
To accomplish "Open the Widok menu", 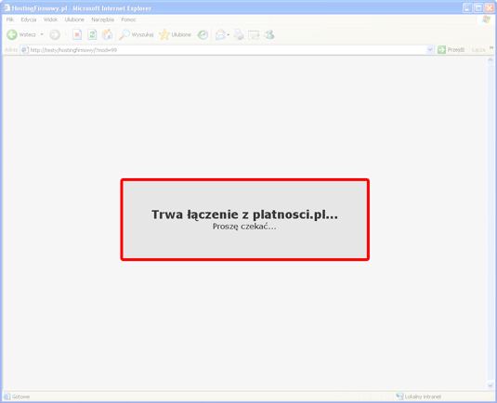I will pos(51,19).
